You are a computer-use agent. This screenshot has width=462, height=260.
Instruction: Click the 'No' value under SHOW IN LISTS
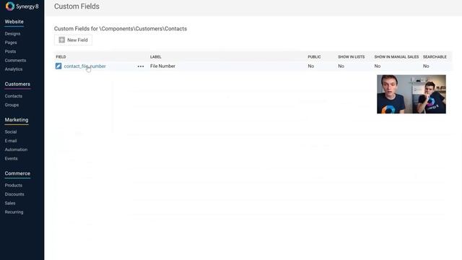(x=341, y=66)
